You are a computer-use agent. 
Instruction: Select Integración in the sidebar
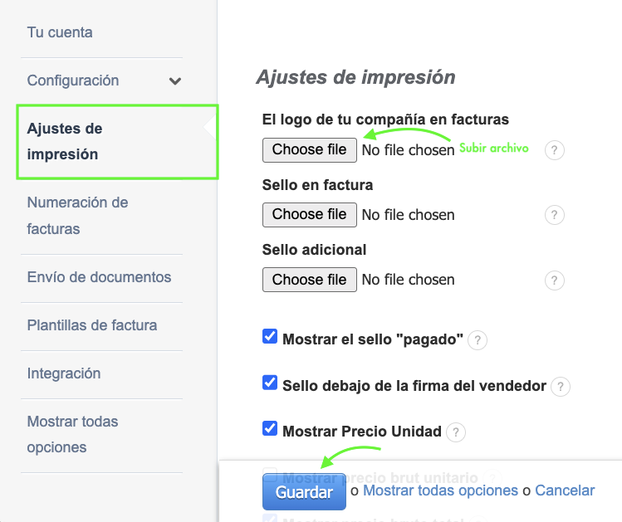pos(64,373)
